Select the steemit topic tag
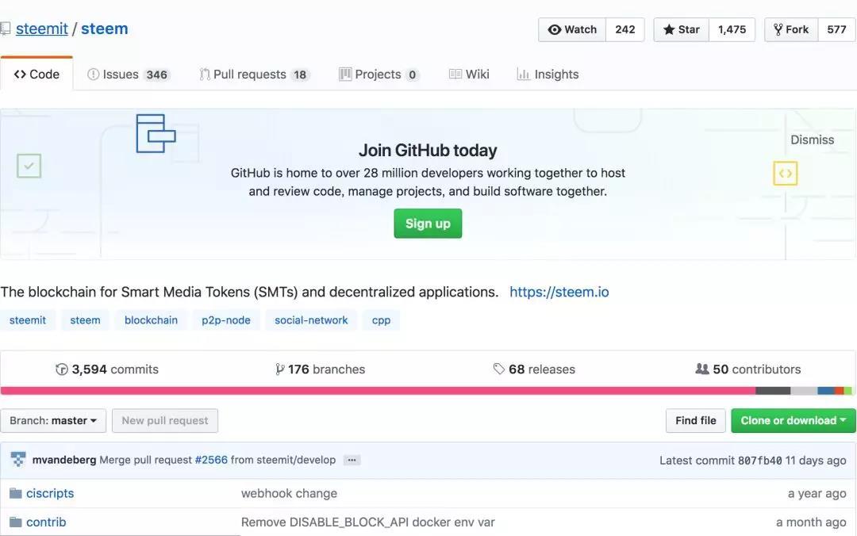This screenshot has height=536, width=857. pos(28,320)
